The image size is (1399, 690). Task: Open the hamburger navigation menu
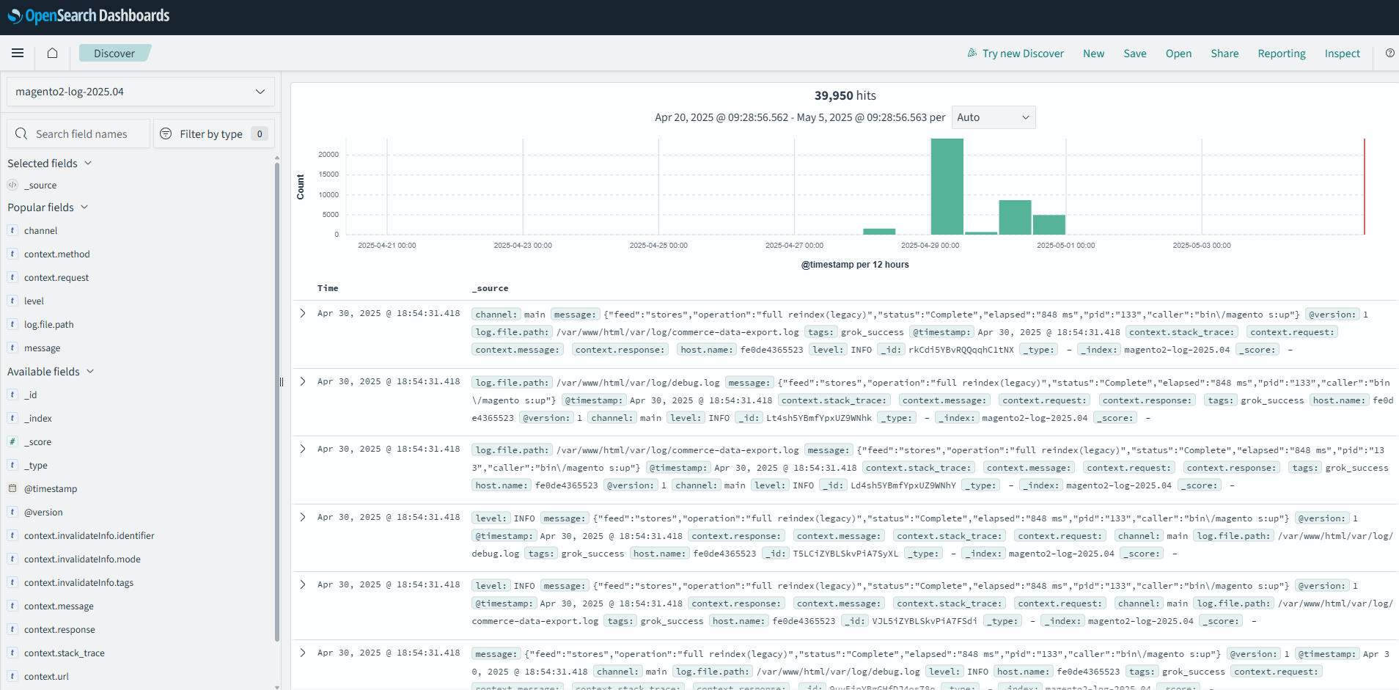click(18, 53)
